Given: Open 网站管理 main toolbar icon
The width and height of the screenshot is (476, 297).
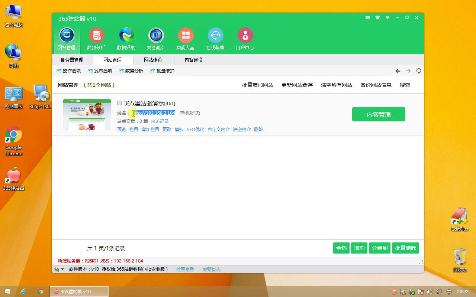Looking at the screenshot, I should point(67,39).
